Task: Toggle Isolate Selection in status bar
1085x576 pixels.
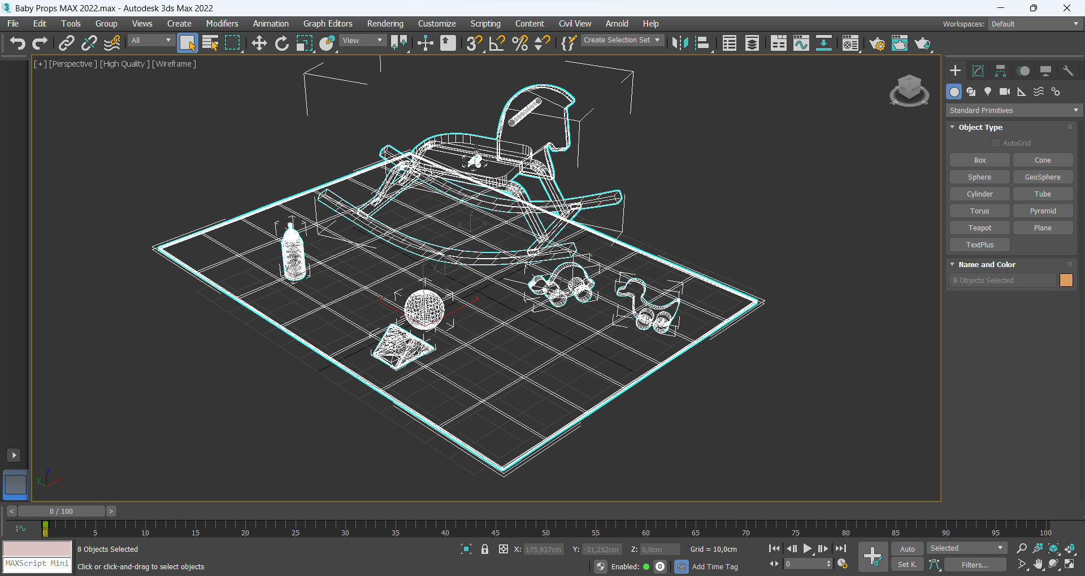Action: click(466, 549)
